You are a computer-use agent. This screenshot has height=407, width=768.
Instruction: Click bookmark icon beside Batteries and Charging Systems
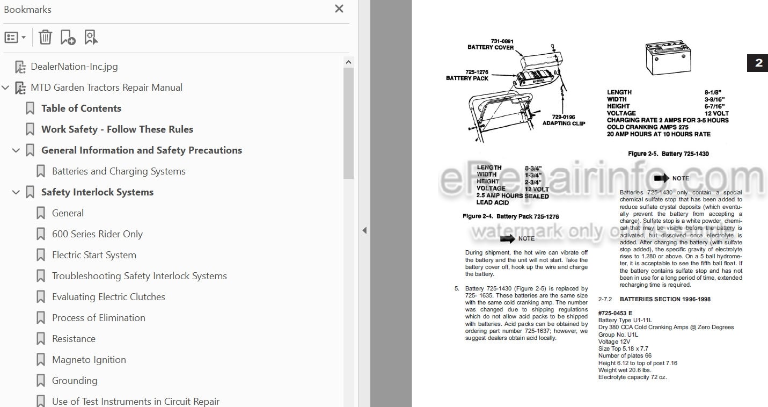coord(41,171)
